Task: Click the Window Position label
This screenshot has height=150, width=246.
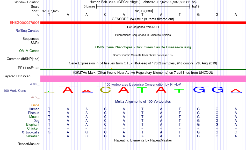Action: pos(27,2)
